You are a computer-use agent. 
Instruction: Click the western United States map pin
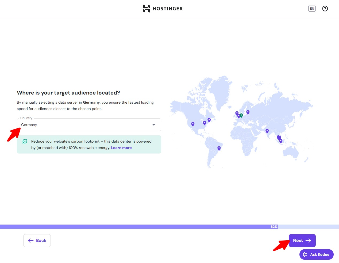point(193,124)
